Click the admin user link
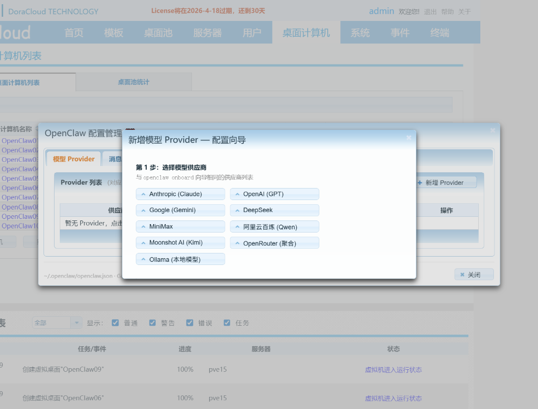 click(x=381, y=11)
